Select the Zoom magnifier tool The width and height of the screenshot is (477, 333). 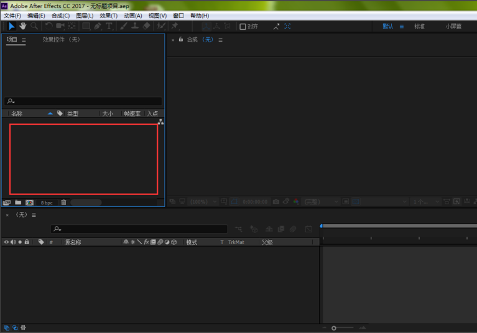pos(34,26)
